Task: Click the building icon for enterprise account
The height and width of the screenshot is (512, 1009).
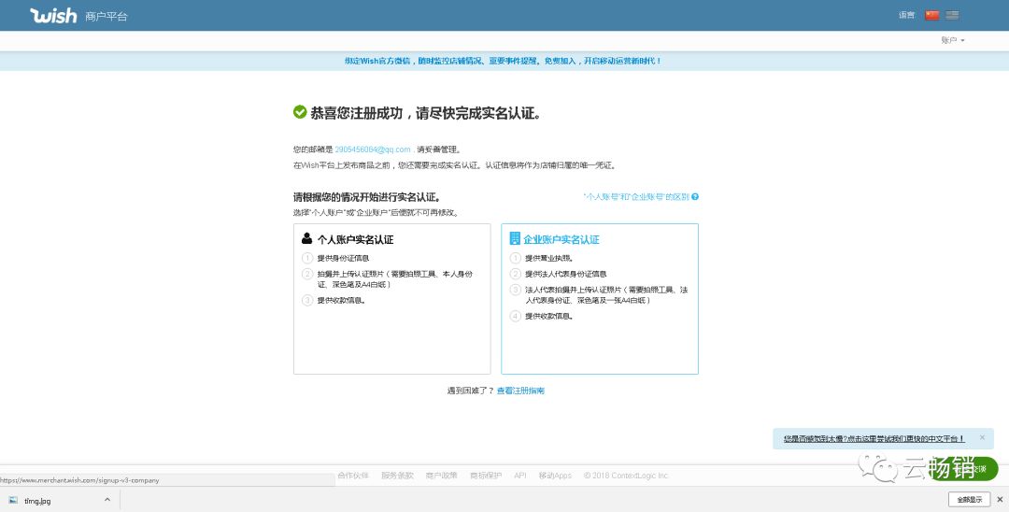Action: (x=515, y=238)
